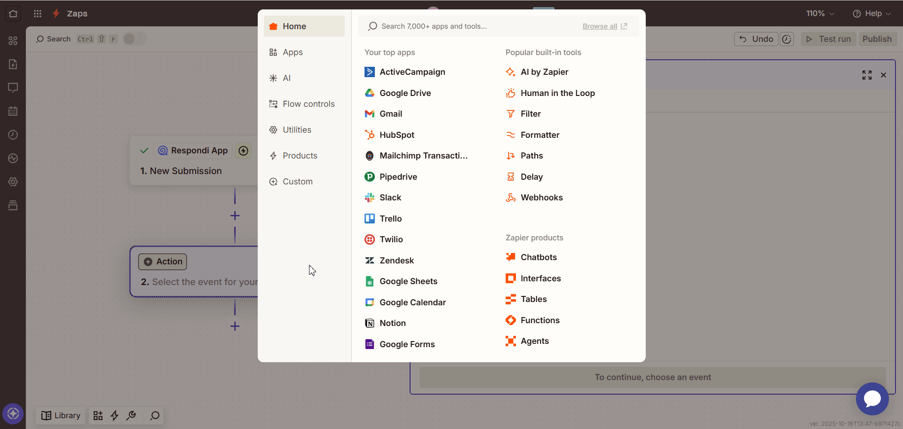Open Zapier Chatbots product

pyautogui.click(x=531, y=257)
